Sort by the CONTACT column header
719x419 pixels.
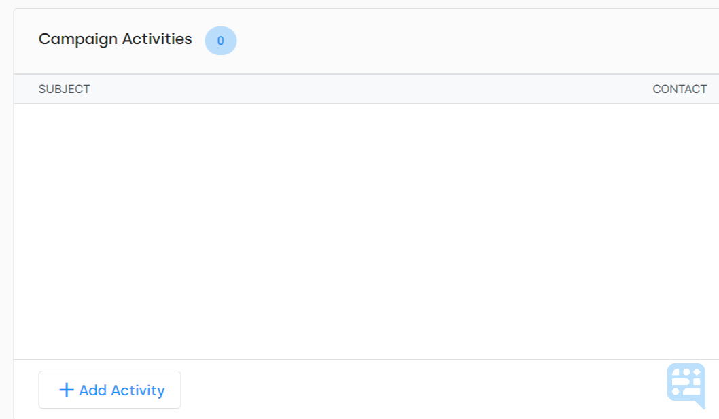[x=679, y=89]
